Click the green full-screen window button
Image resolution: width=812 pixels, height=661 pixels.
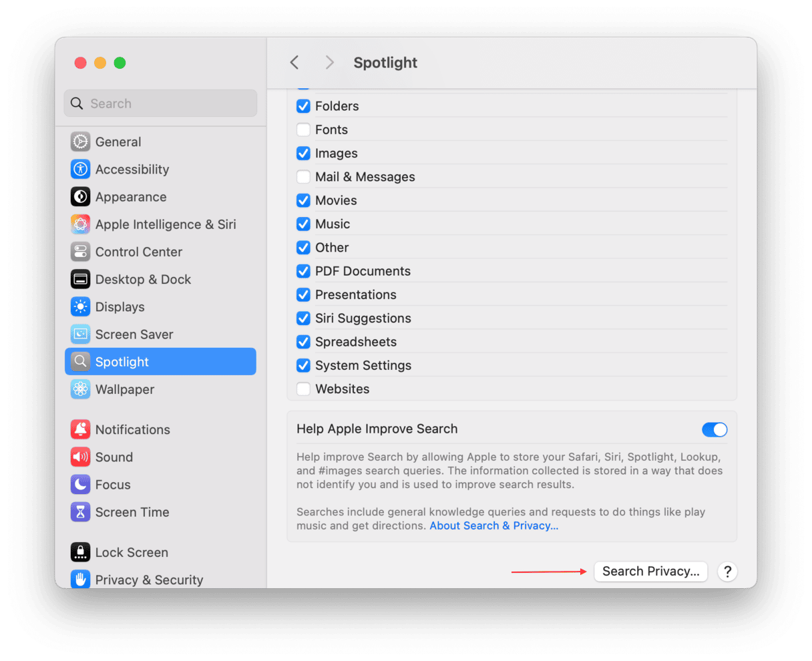point(120,63)
